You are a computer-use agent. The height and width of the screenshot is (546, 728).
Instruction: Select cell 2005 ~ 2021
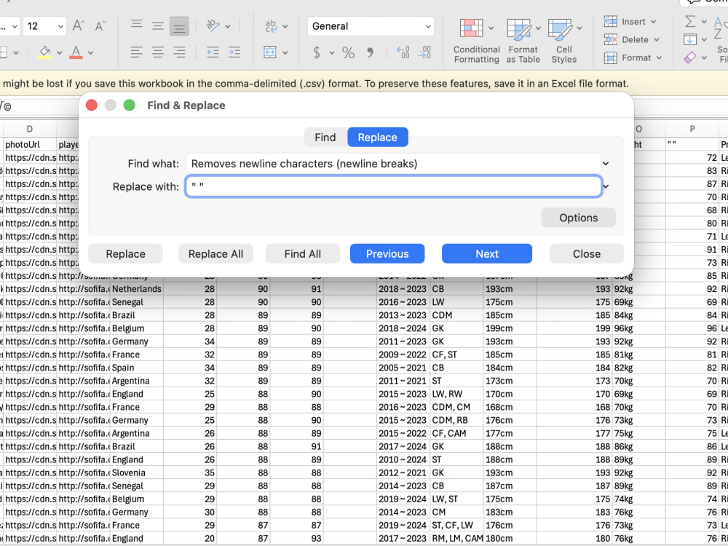(403, 368)
